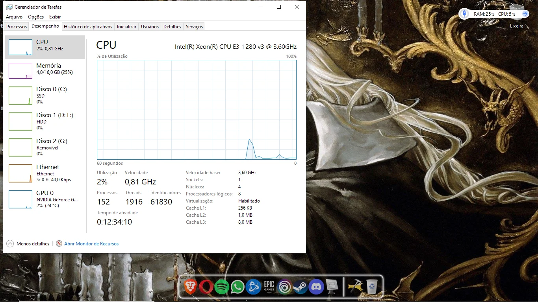Image resolution: width=538 pixels, height=302 pixels.
Task: Launch Epic Games from the dock
Action: (269, 287)
